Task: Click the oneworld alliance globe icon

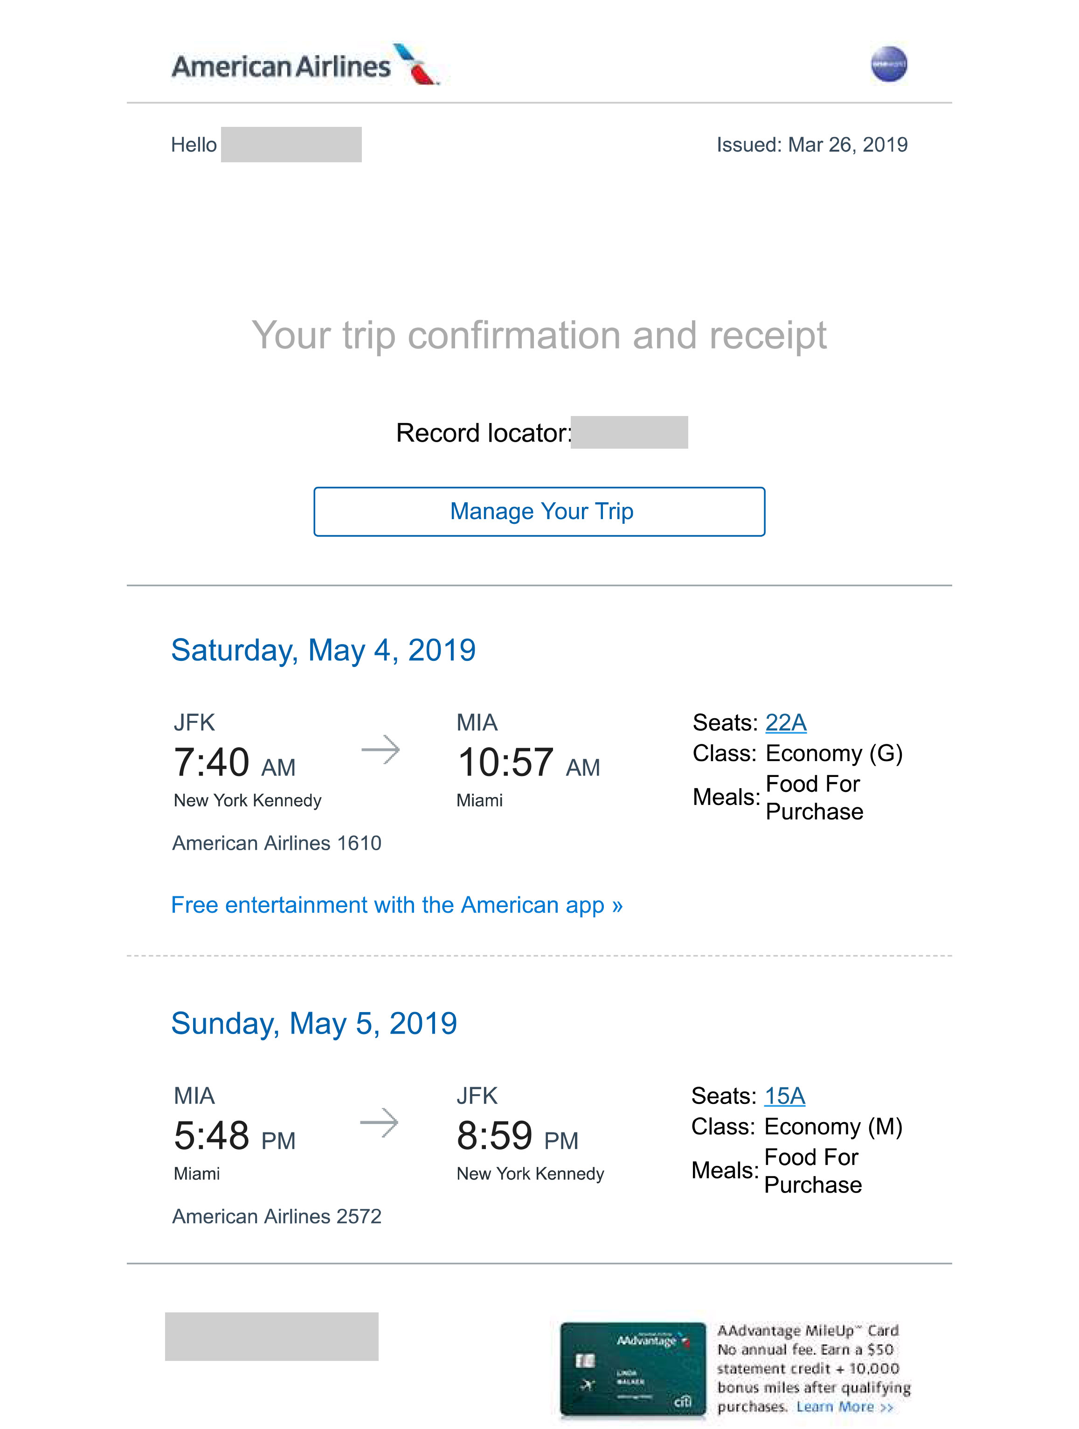Action: (x=888, y=65)
